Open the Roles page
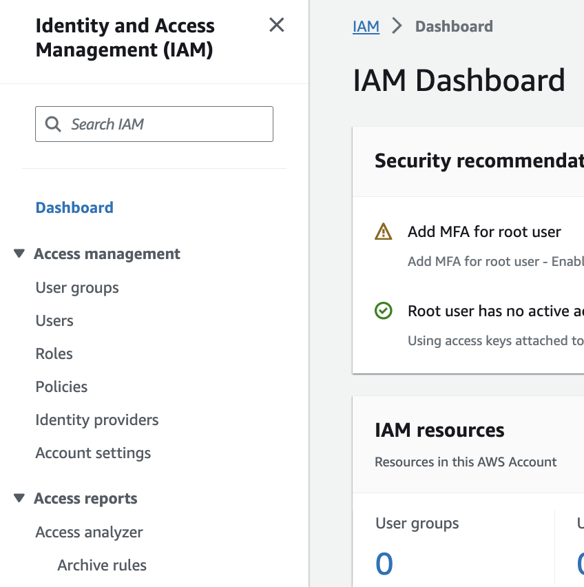The height and width of the screenshot is (587, 584). point(54,353)
